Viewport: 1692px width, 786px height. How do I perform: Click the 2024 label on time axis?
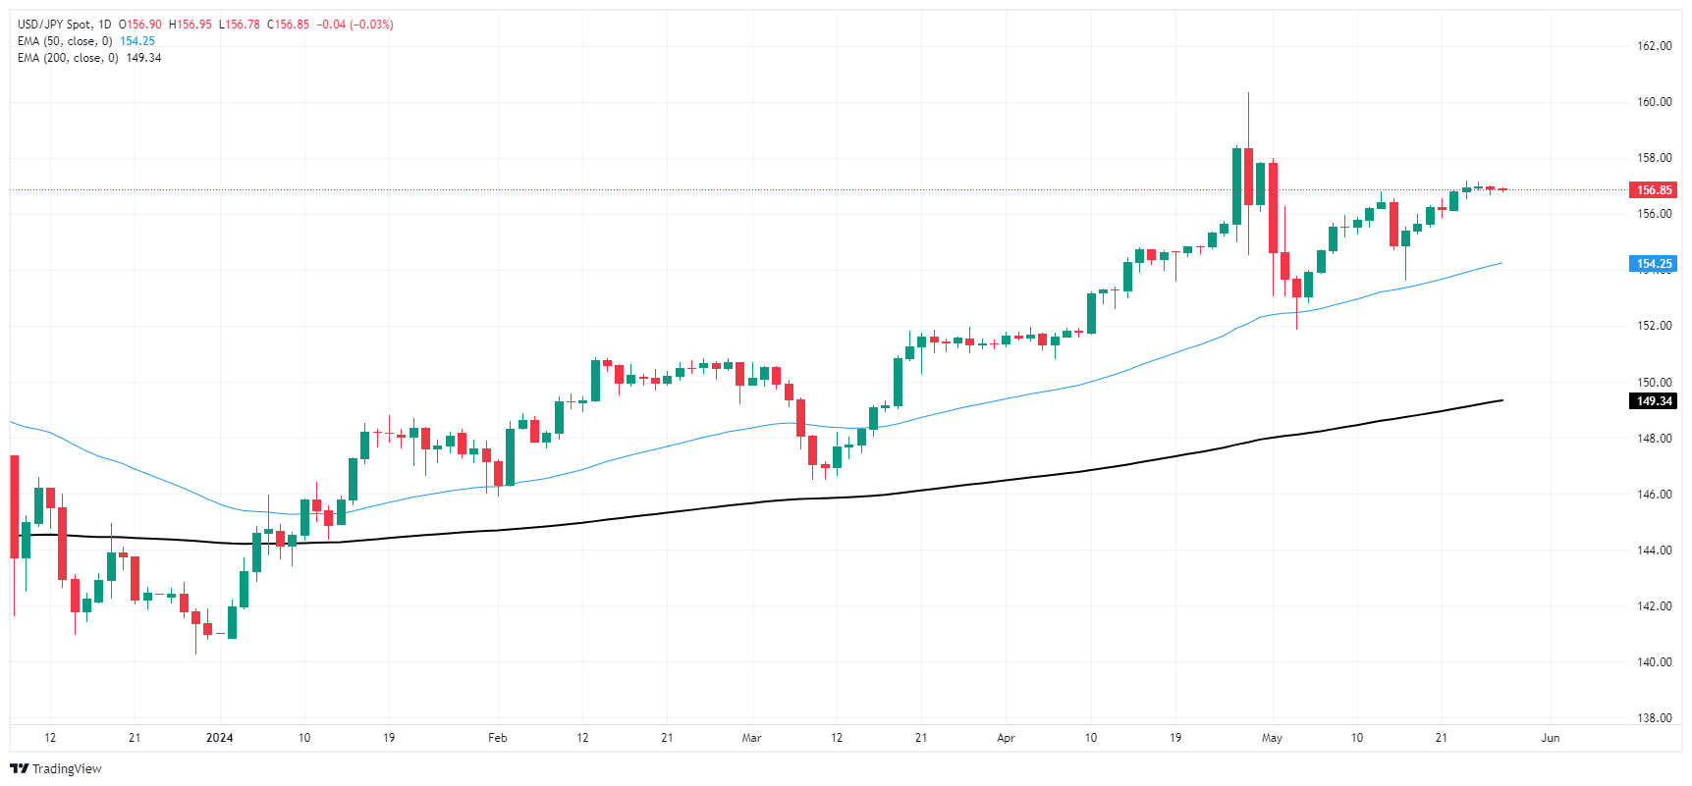tap(219, 738)
